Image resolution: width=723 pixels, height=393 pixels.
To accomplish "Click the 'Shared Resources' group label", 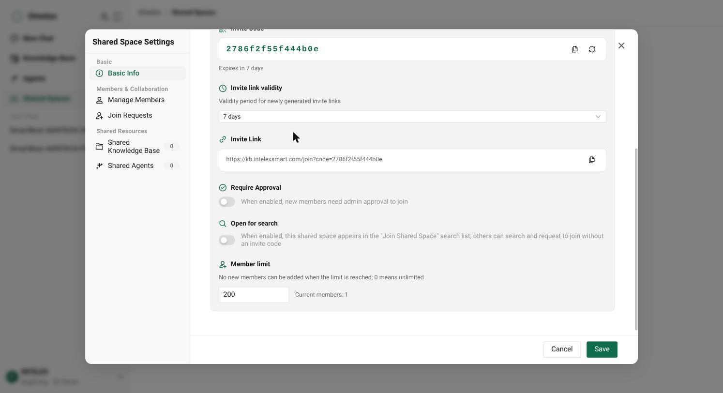I will (122, 131).
